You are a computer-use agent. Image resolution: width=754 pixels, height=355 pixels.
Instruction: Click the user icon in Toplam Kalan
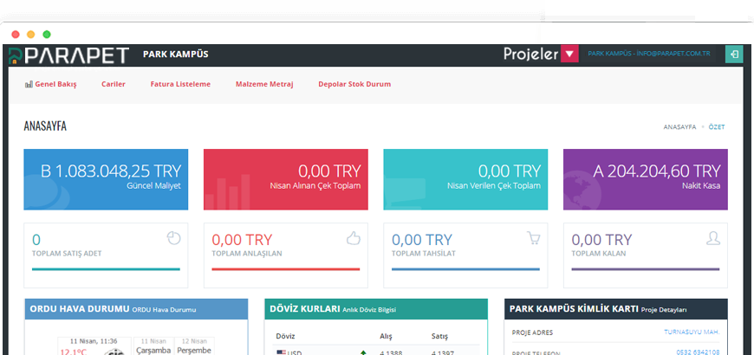pos(713,237)
